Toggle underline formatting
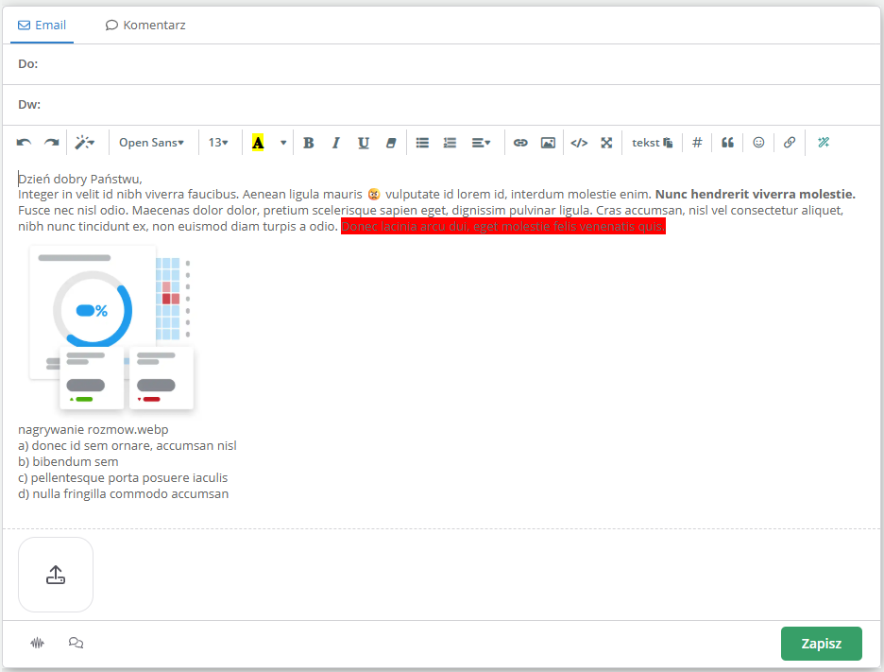Viewport: 884px width, 672px height. click(364, 143)
